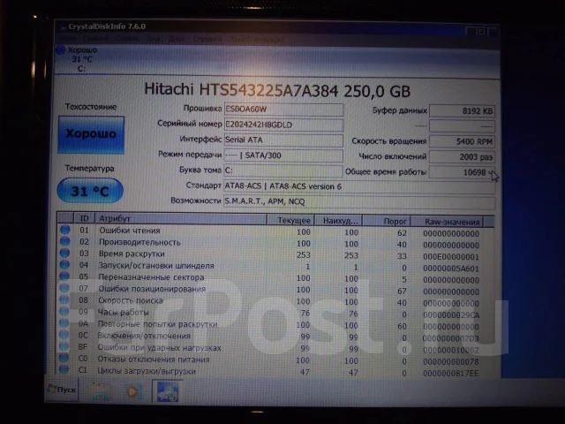Click the Атрибут column header
Image resolution: width=565 pixels, height=424 pixels.
tap(180, 219)
